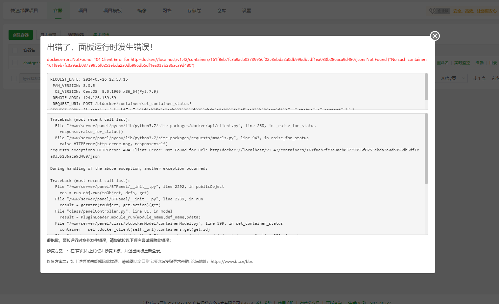Click the 目录 link in the container row
Viewport: 499px width, 304px height.
(x=493, y=63)
